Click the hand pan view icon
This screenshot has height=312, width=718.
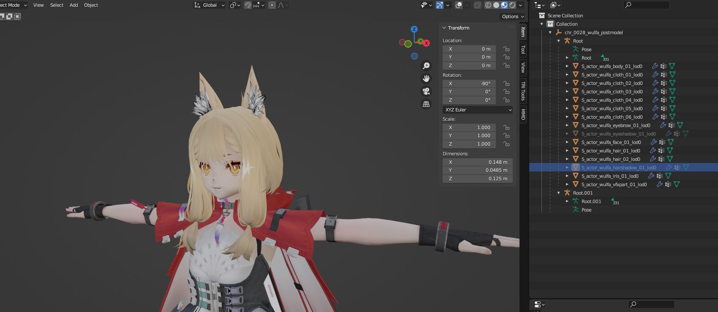tap(426, 79)
